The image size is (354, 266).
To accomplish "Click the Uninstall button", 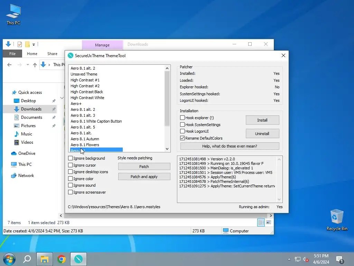I will (x=262, y=134).
